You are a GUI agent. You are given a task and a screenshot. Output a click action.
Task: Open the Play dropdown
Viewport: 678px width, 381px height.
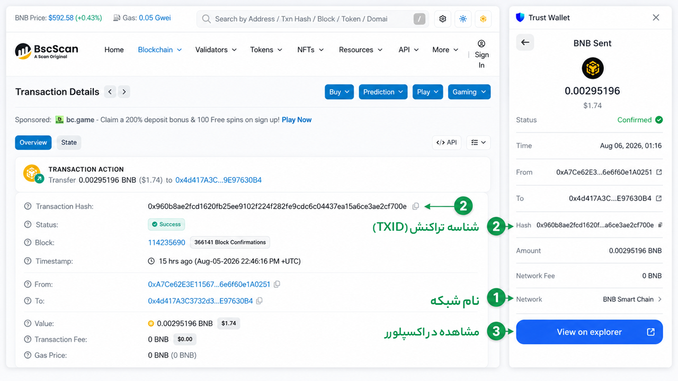[427, 92]
